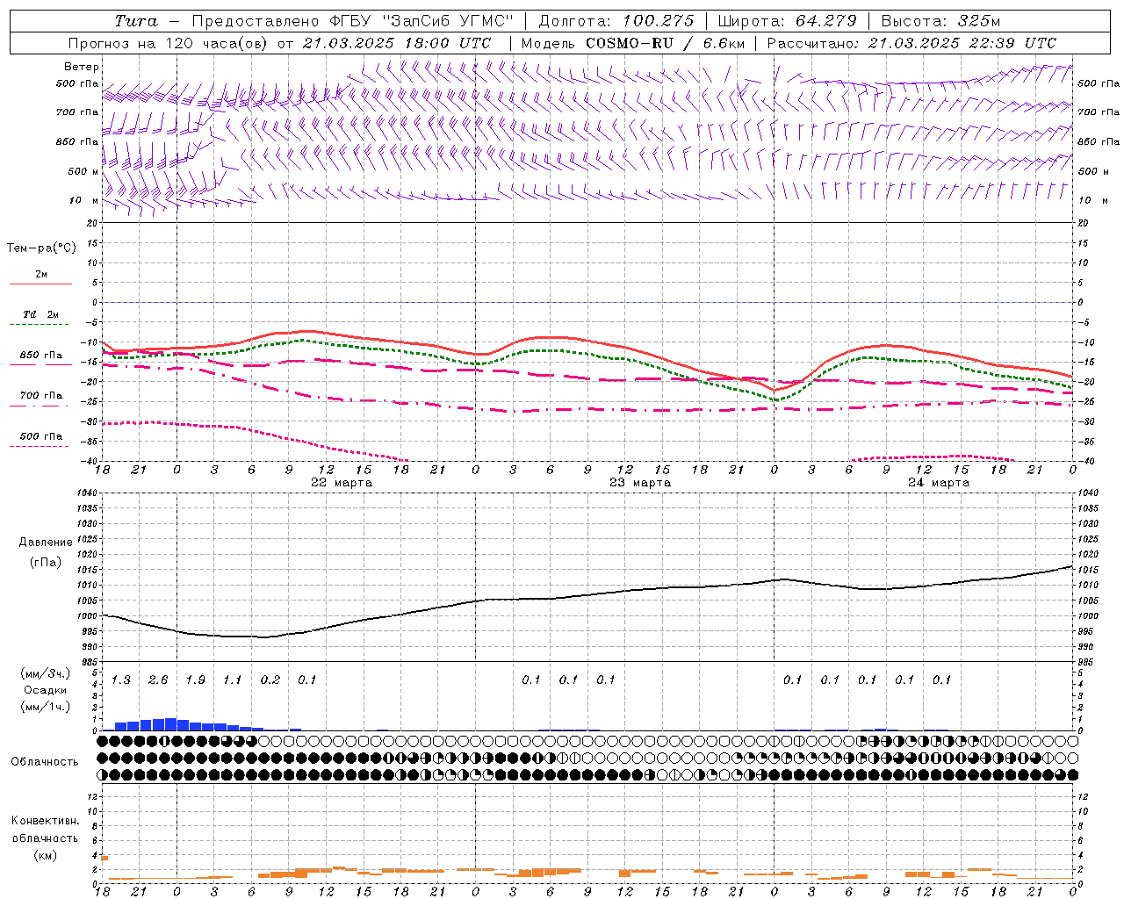Click the 'Широта: 64.279' header field

(x=787, y=21)
